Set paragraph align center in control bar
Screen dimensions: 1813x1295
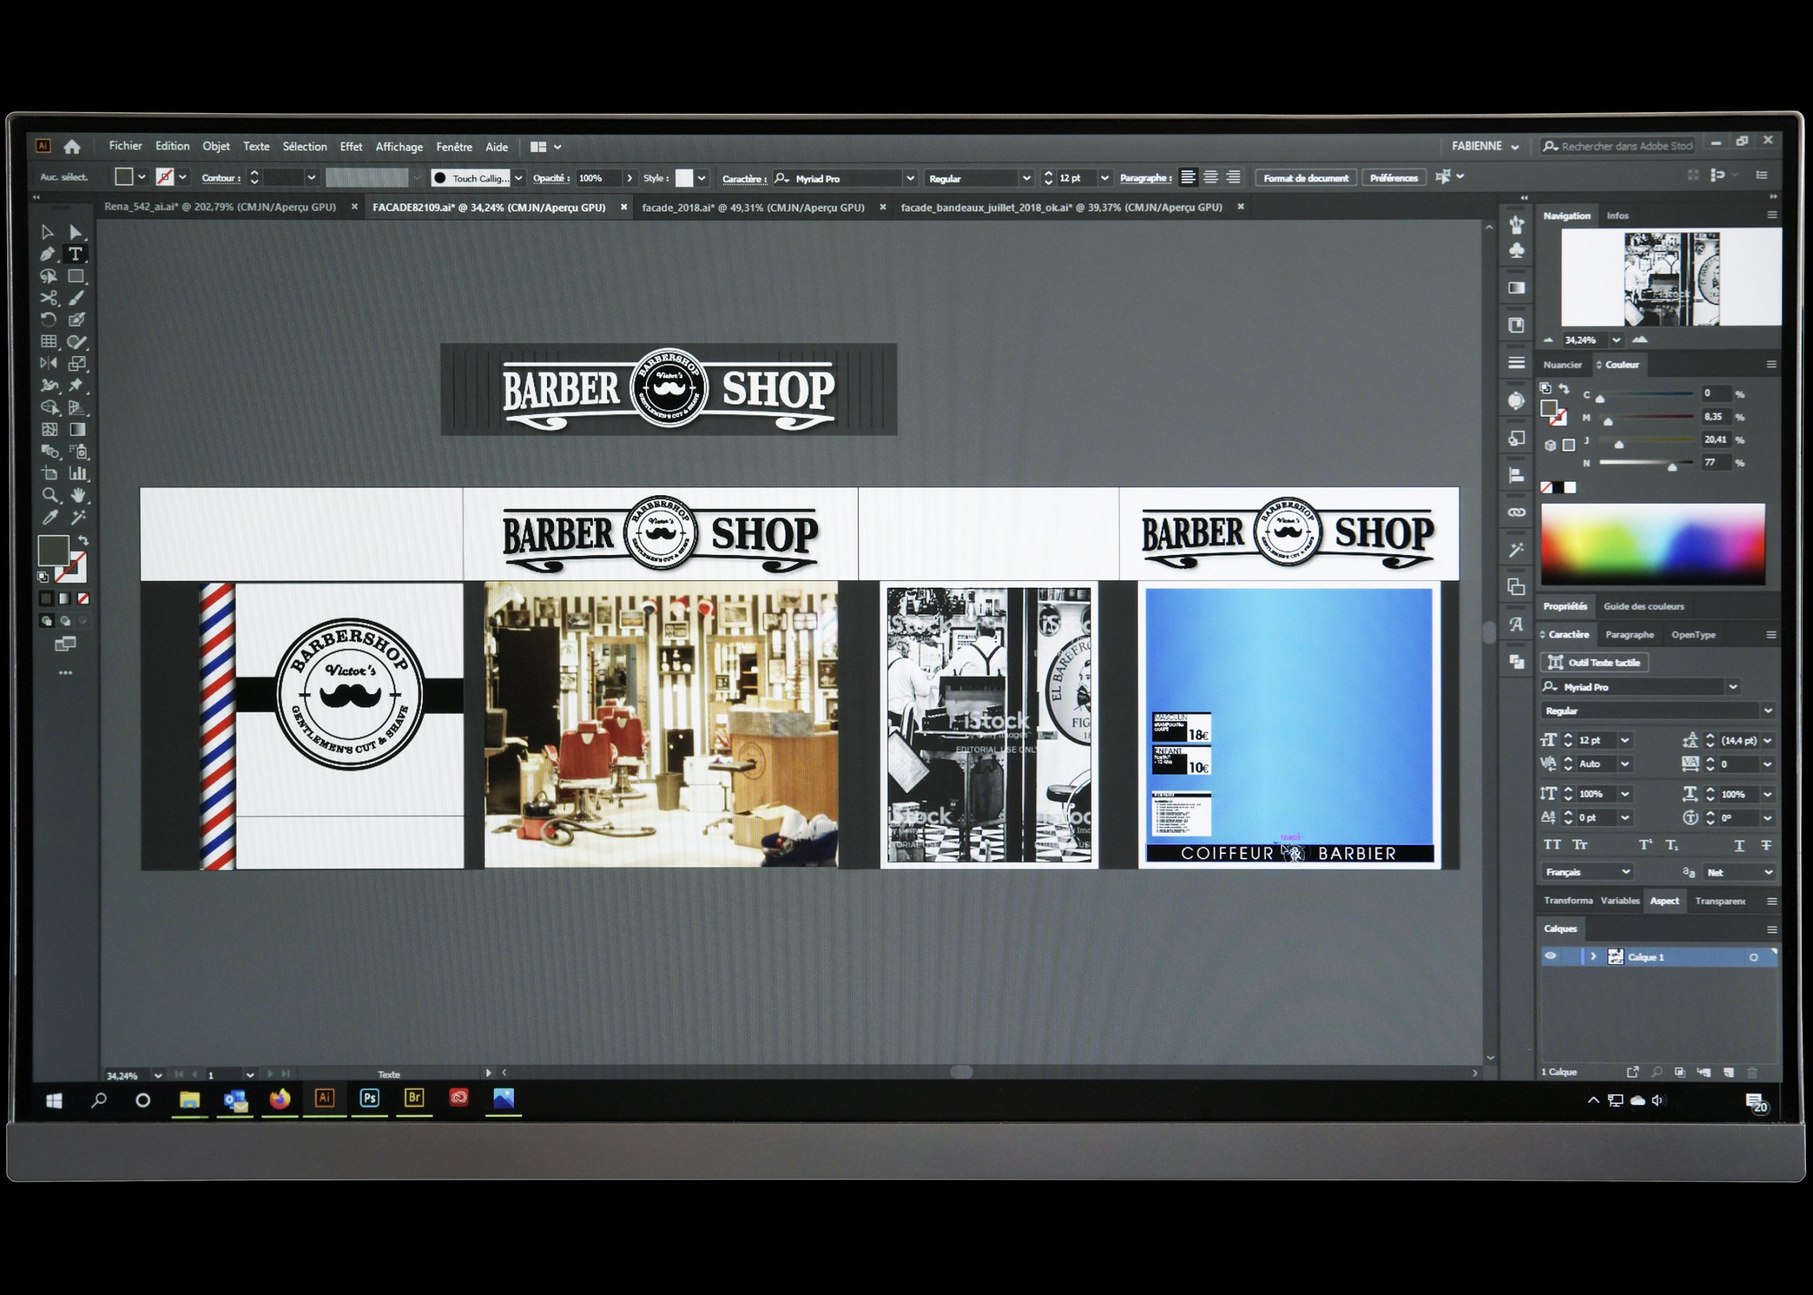point(1211,177)
